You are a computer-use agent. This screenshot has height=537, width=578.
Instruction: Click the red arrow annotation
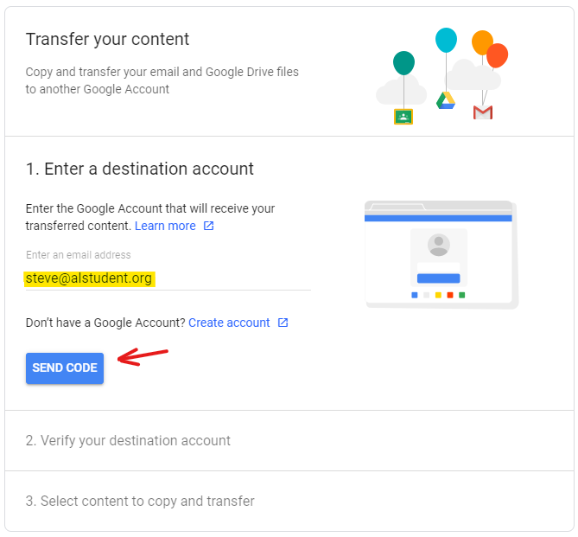point(143,356)
